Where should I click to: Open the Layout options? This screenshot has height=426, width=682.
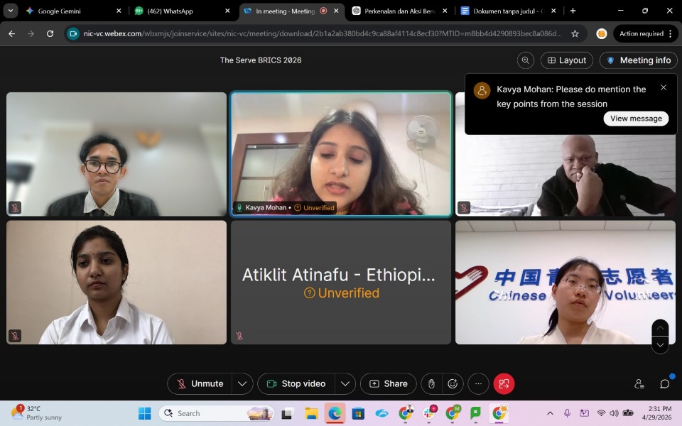(567, 60)
